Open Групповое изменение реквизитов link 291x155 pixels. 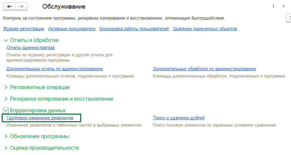[x=40, y=118]
